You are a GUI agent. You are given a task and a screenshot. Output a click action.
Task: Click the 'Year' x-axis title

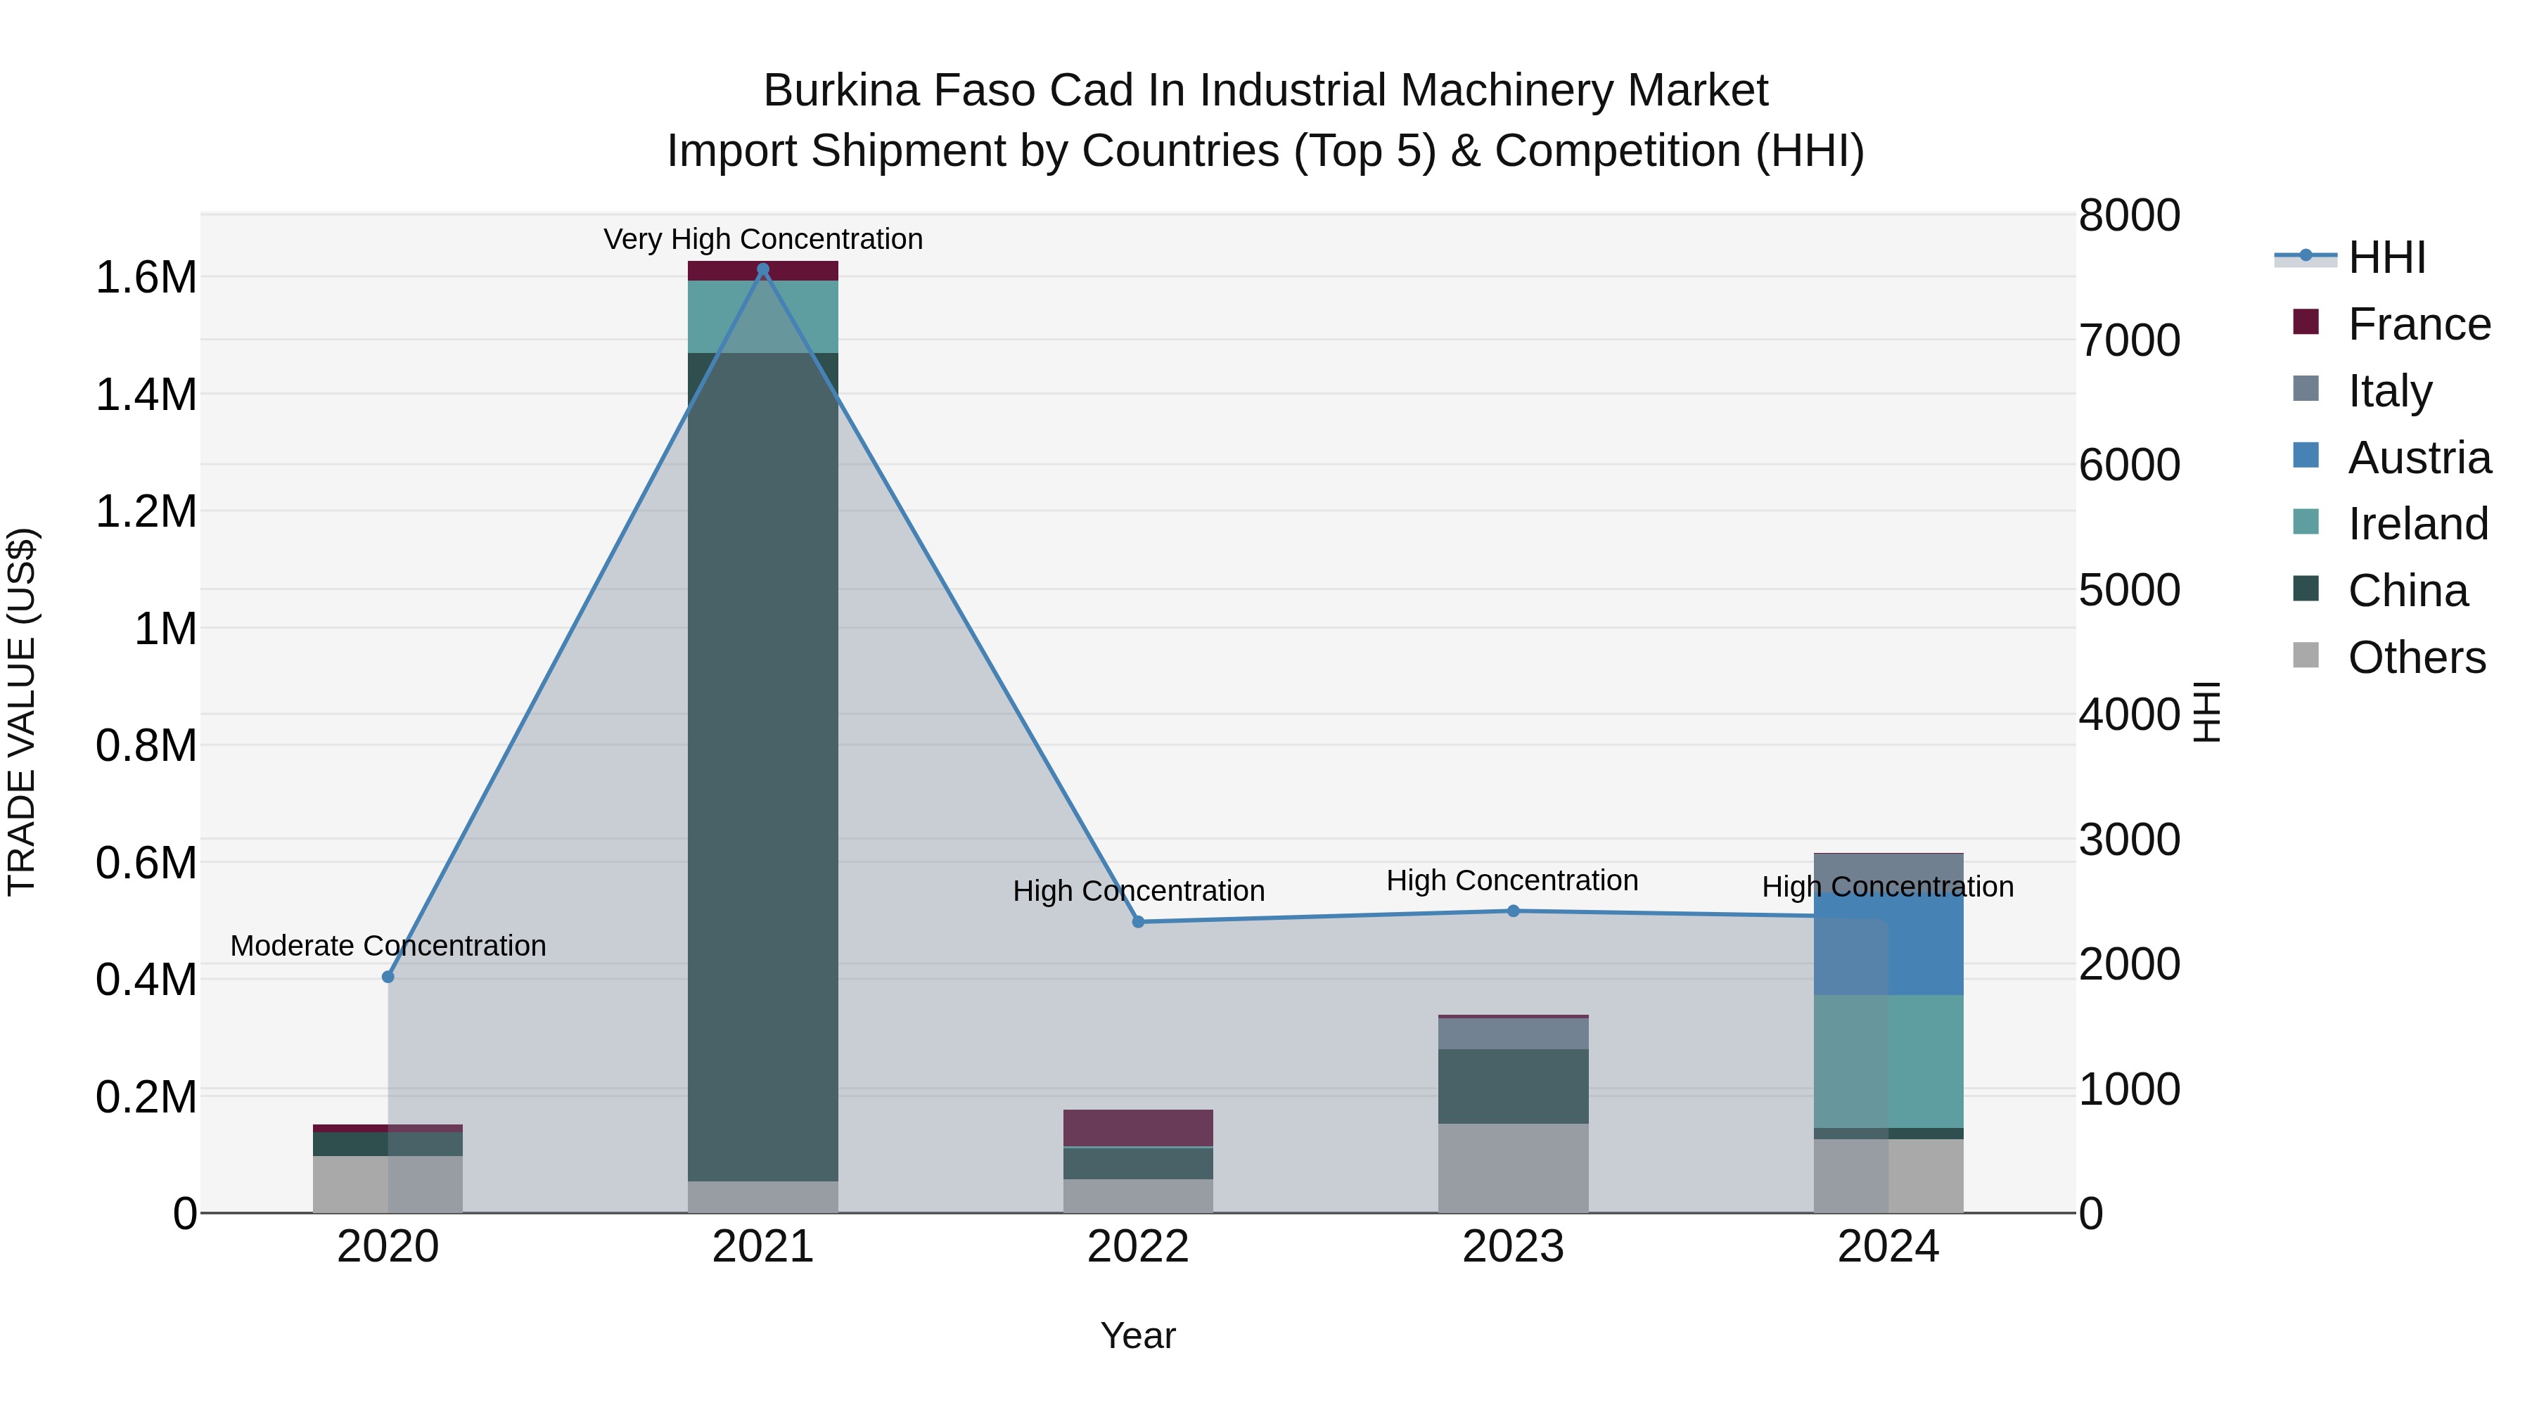click(1138, 1335)
